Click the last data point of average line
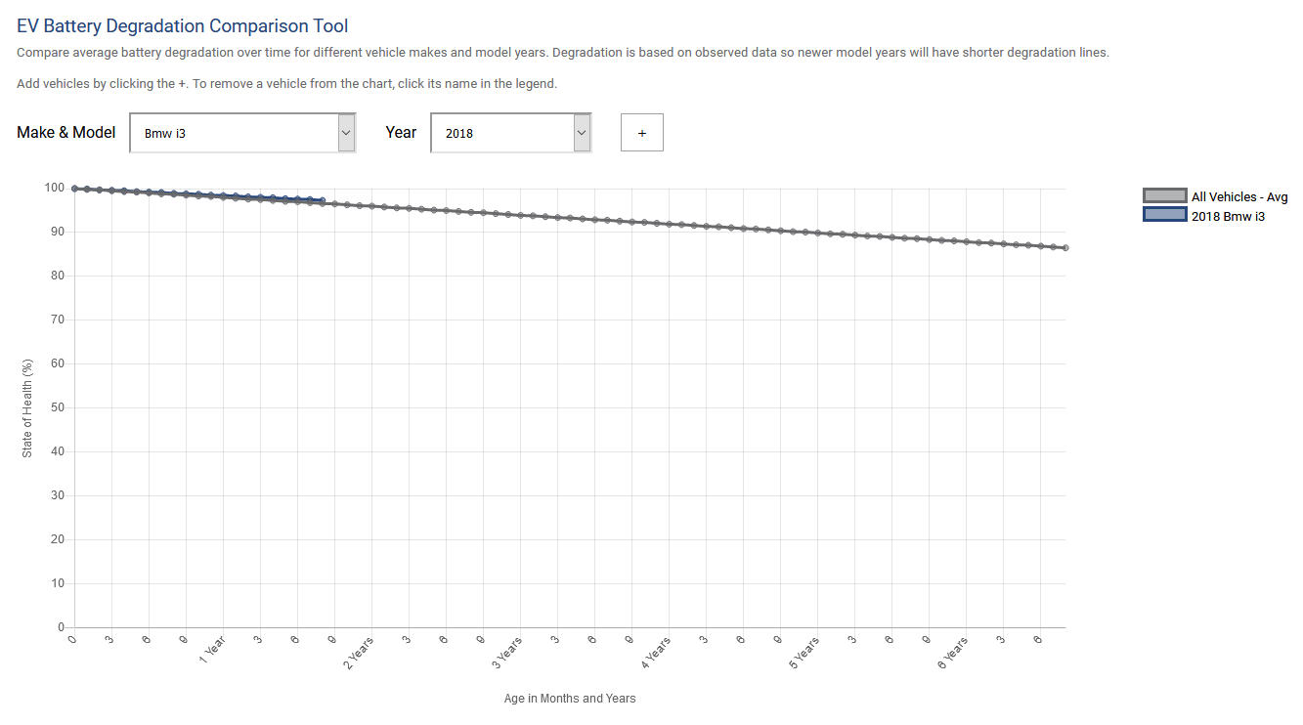Screen dimensions: 1303x725 pos(1064,248)
